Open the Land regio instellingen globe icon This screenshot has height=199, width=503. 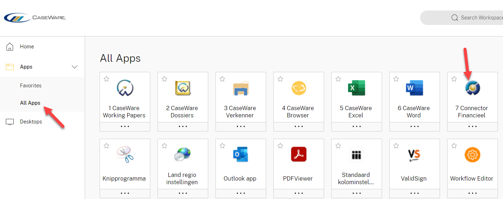point(183,155)
